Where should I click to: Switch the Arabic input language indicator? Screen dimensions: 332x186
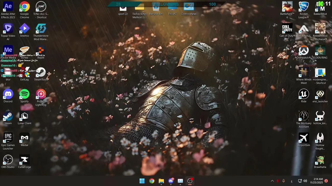292,181
